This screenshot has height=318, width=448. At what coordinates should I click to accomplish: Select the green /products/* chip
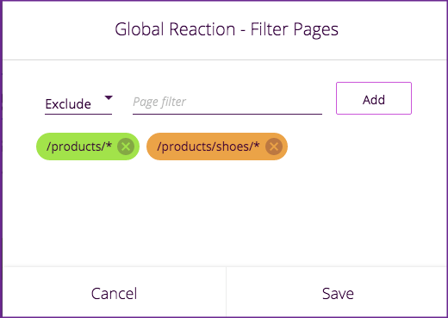click(x=88, y=147)
